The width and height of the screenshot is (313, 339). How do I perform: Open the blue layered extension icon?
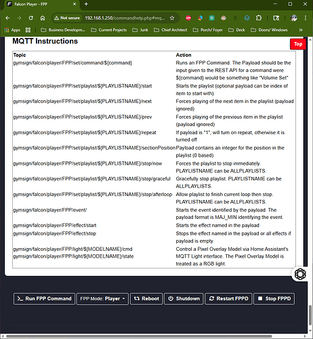point(247,18)
